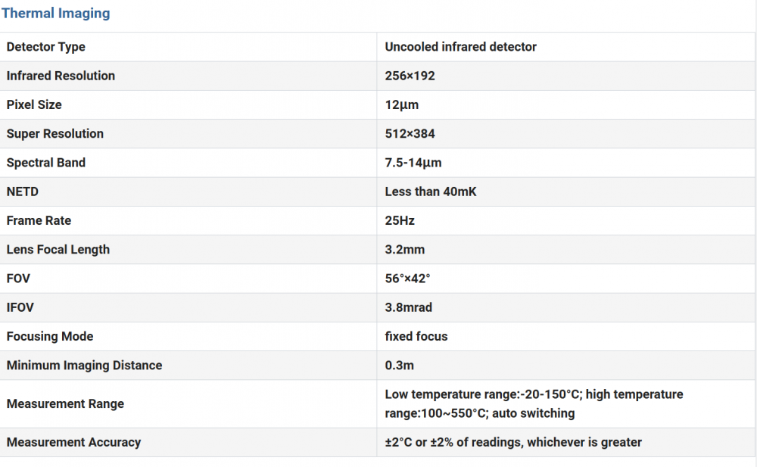
Task: Click the Pixel Size label
Action: point(34,104)
